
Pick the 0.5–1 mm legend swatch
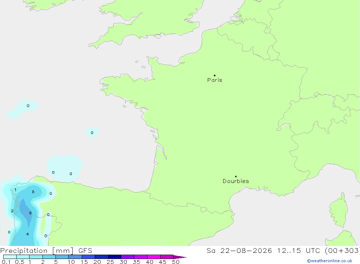click(x=23, y=257)
